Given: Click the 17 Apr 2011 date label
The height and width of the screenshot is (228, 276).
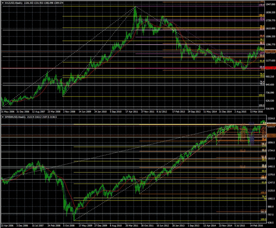Looking at the screenshot, I should (132, 112).
